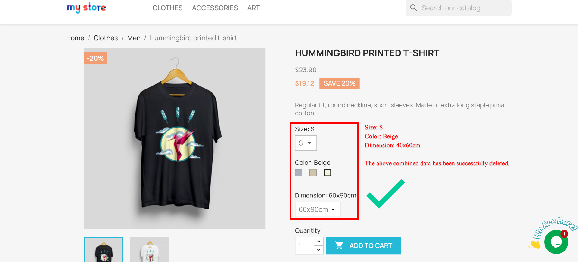Click the waving hand We Are Here icon
This screenshot has height=262, width=578.
535,245
